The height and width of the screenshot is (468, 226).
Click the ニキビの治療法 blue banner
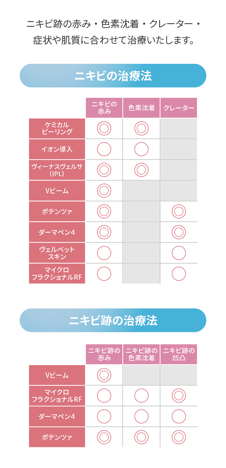113,76
